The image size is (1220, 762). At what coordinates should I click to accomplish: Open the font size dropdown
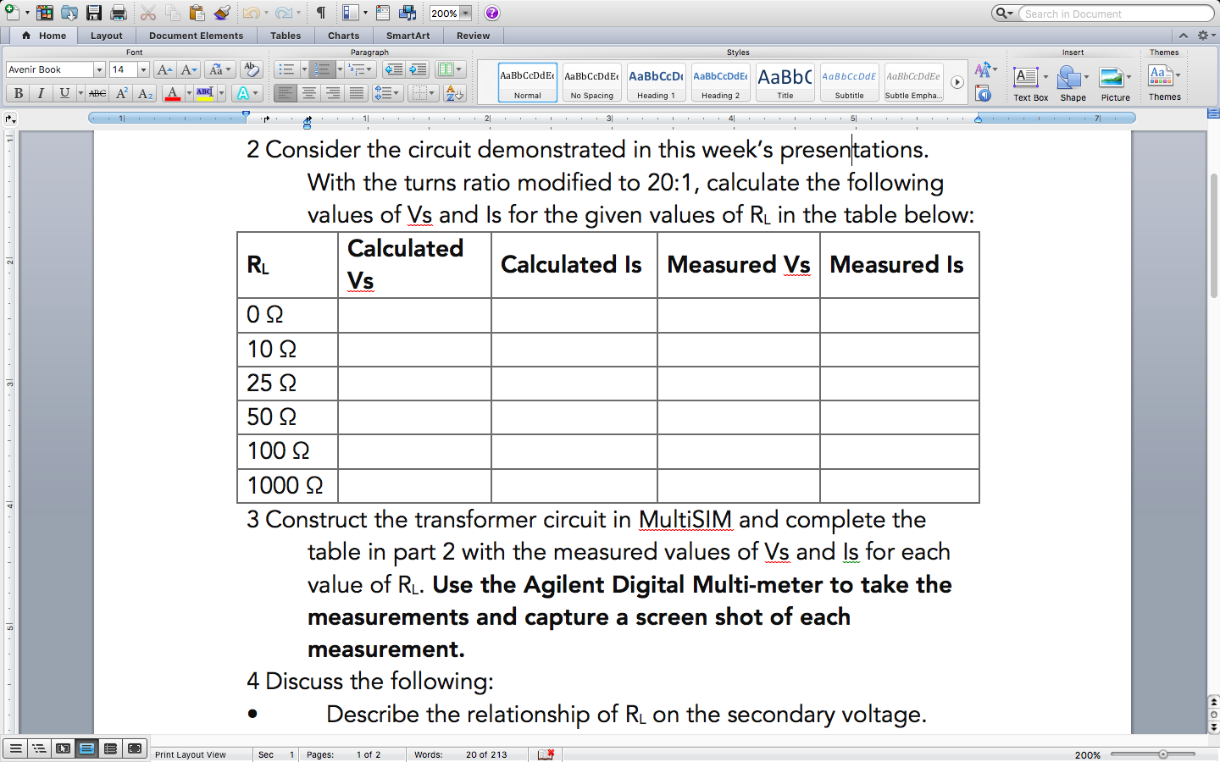point(143,69)
